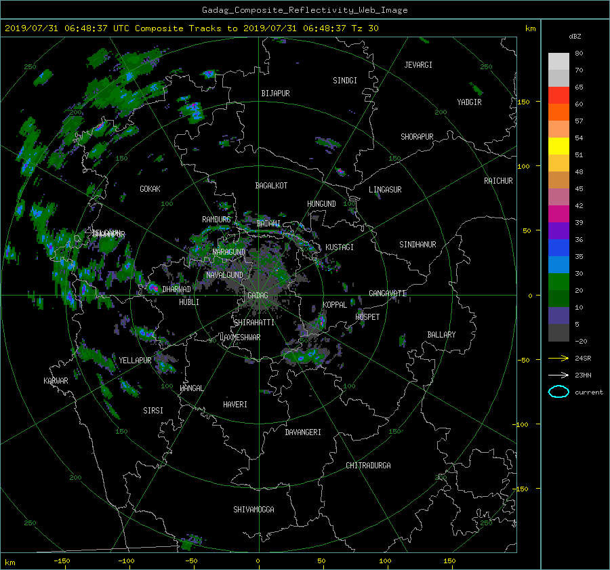
Task: Click the SINDGI label on the map
Action: click(345, 81)
